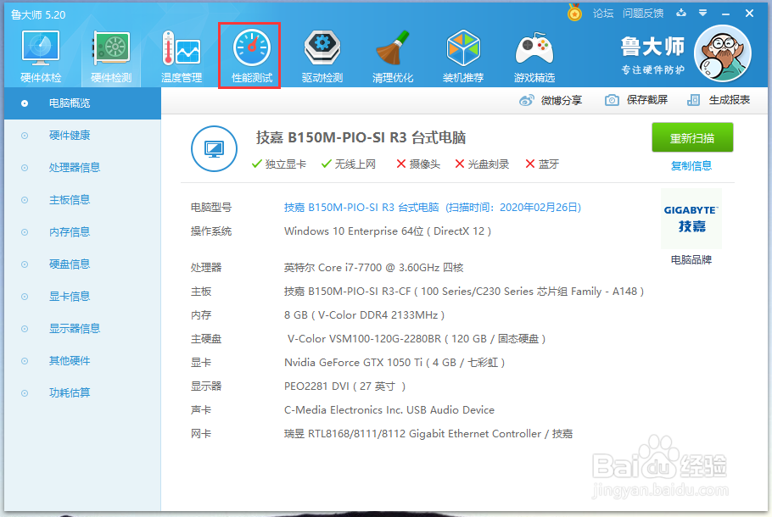Click 光盘刻录 cross mark status
The height and width of the screenshot is (517, 772).
coord(482,164)
